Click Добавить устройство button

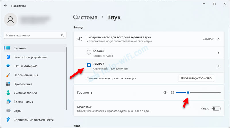coord(196,78)
